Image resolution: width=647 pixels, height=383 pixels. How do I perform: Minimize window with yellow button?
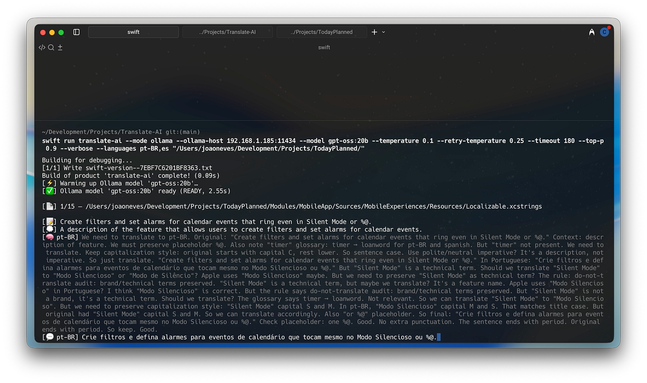[52, 32]
